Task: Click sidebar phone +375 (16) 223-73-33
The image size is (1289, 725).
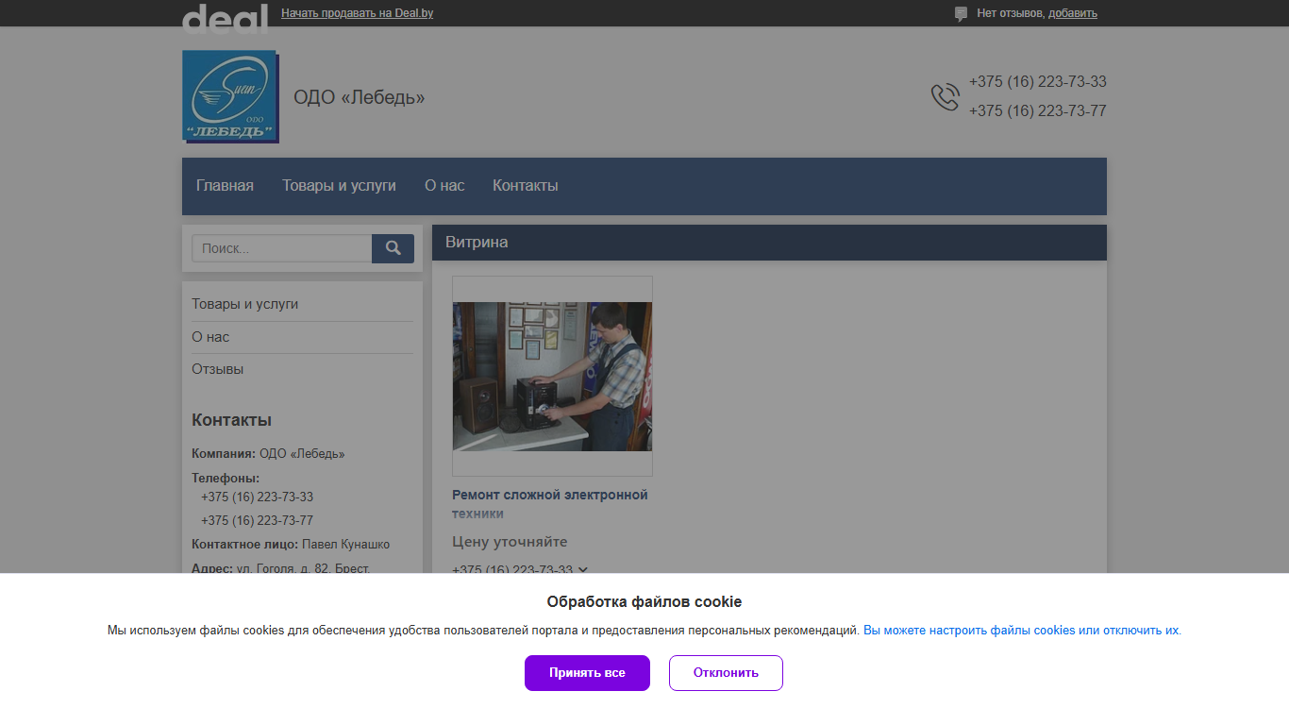Action: 257,497
